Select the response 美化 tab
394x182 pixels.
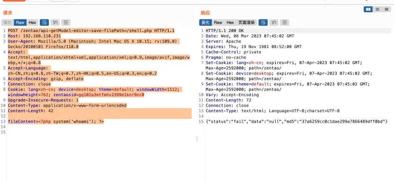coord(206,23)
